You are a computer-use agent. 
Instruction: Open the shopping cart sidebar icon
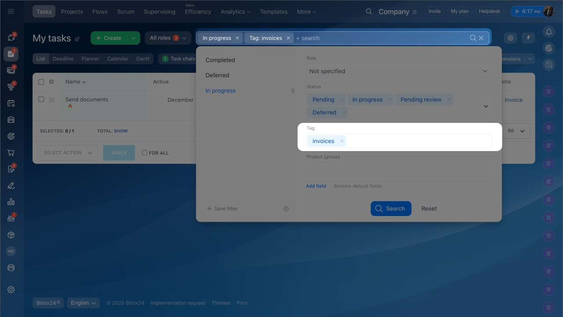click(x=11, y=153)
